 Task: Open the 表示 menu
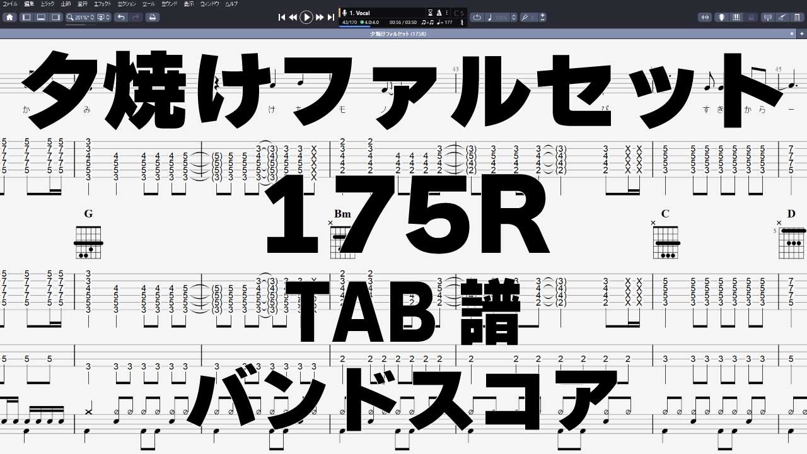[189, 4]
